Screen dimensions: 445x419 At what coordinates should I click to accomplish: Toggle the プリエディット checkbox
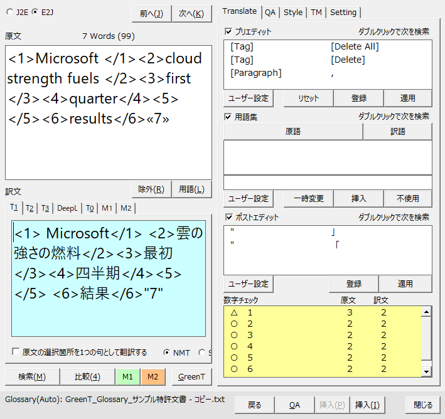(228, 31)
